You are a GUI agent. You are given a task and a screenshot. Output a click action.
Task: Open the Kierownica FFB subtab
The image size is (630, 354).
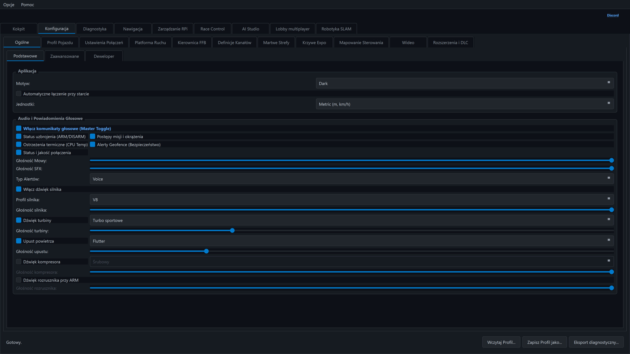coord(192,43)
